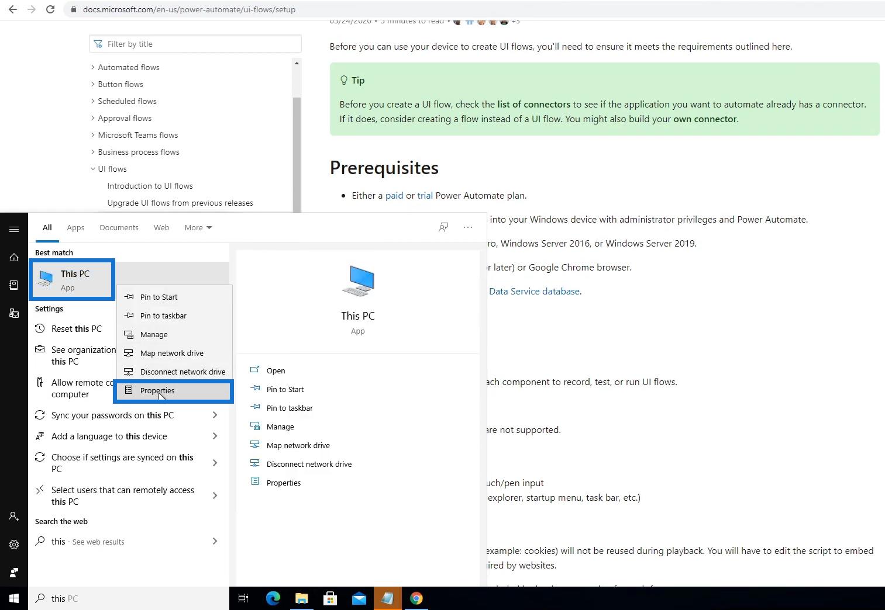Viewport: 885px width, 610px height.
Task: Expand Approval flows tree node
Action: (93, 118)
